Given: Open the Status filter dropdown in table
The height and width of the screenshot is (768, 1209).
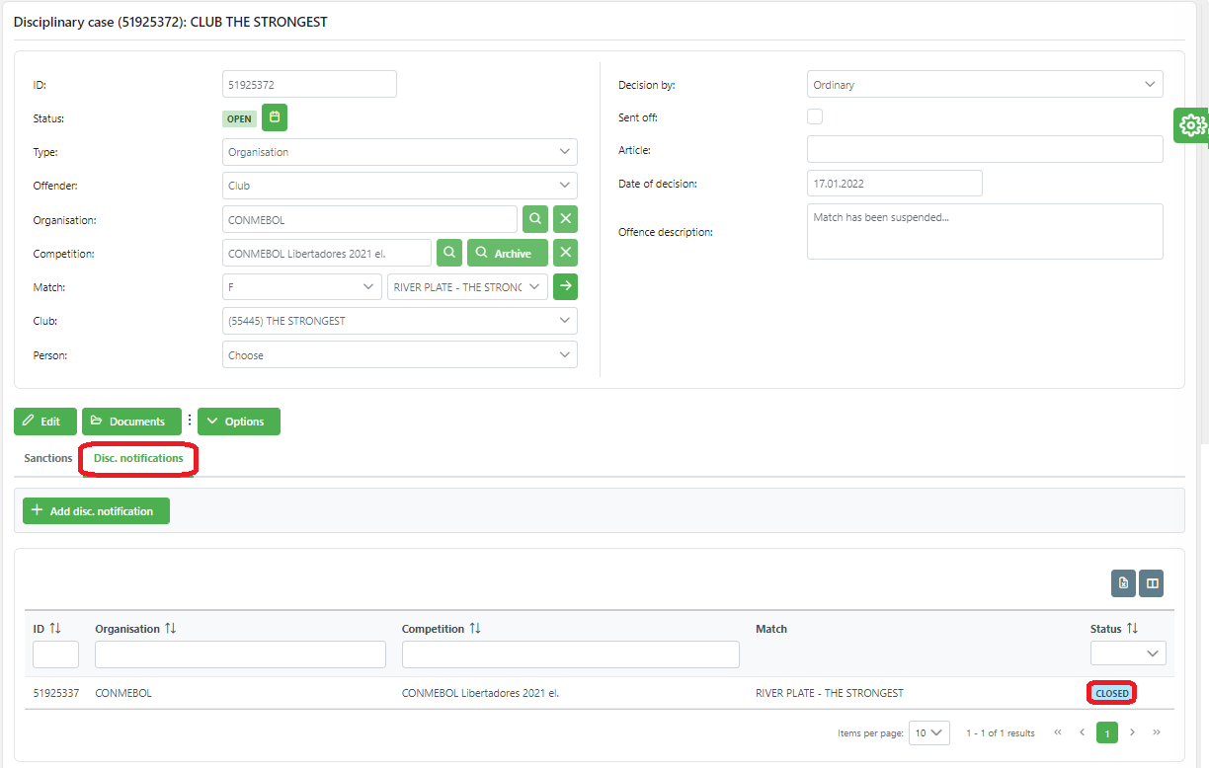Looking at the screenshot, I should (1128, 653).
